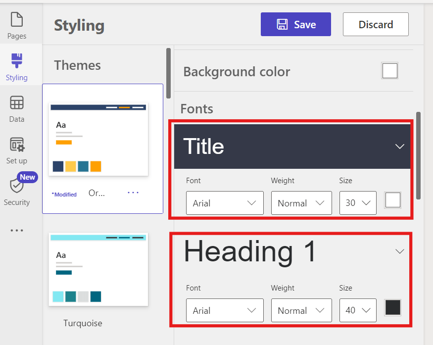Open the Data table icon
Screen dimensions: 433x345
[x=17, y=103]
